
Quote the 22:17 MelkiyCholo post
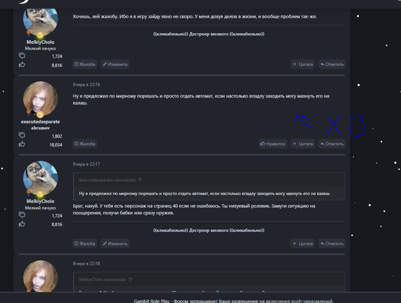click(302, 244)
